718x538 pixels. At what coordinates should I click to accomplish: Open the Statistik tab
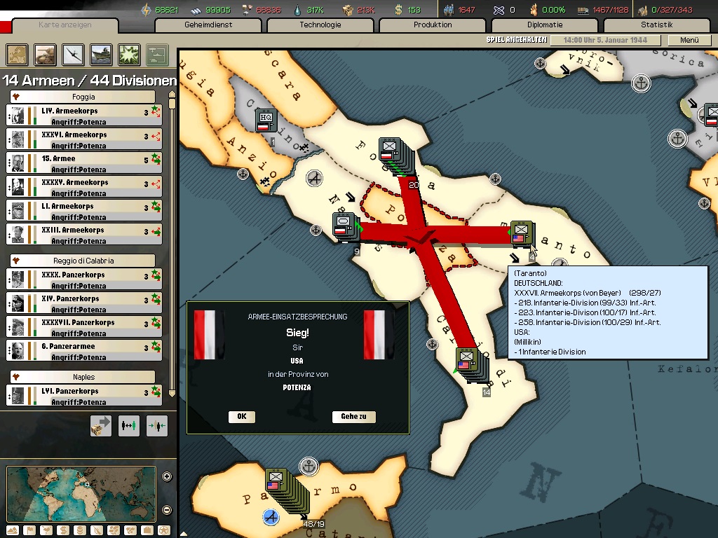[657, 25]
